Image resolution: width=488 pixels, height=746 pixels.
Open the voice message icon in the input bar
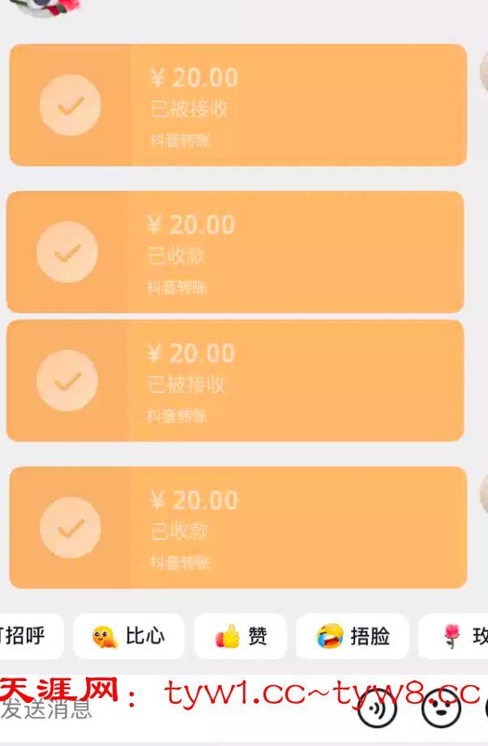point(377,708)
